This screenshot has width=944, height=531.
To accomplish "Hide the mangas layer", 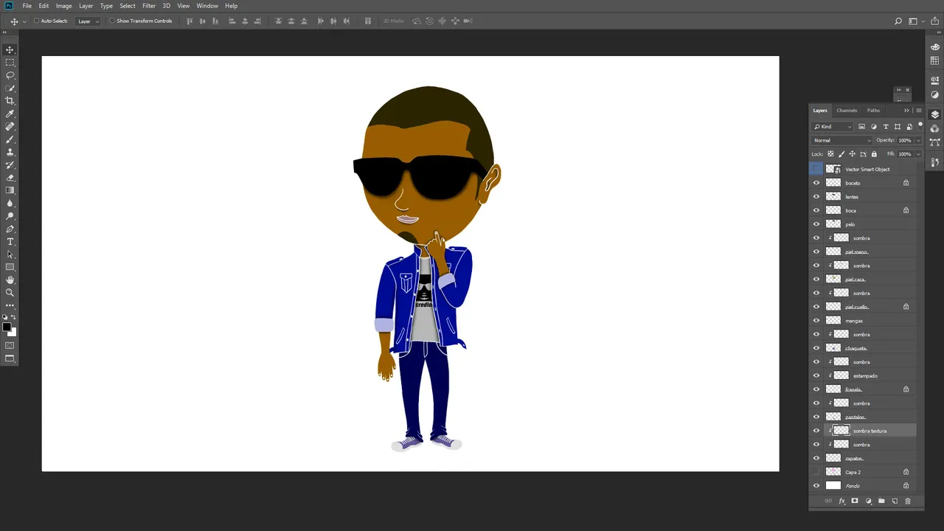I will pos(816,321).
